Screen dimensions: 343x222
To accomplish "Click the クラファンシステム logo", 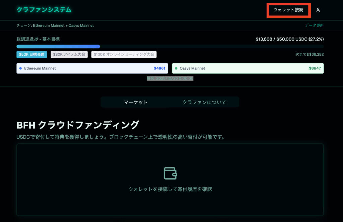I will coord(44,10).
